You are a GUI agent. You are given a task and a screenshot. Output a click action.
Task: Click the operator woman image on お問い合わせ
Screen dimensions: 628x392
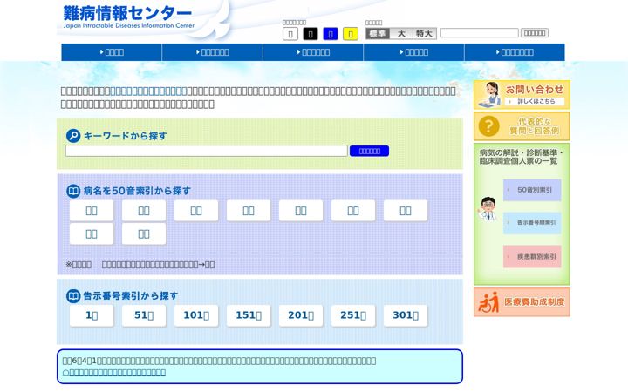coord(490,95)
